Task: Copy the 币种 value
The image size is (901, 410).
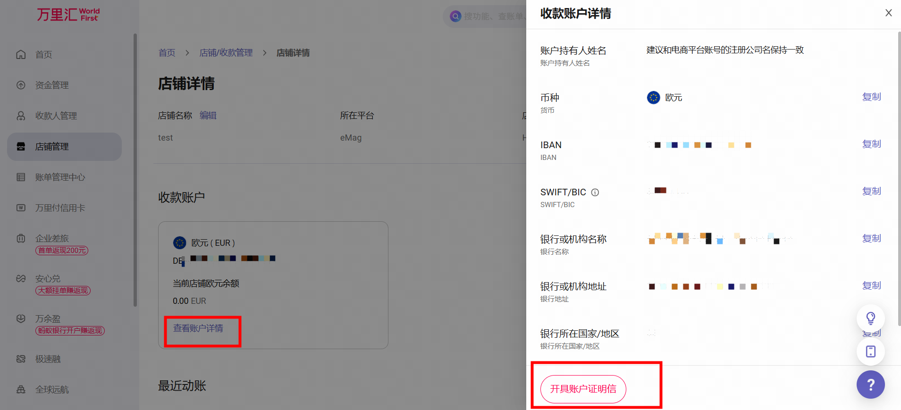Action: click(871, 97)
